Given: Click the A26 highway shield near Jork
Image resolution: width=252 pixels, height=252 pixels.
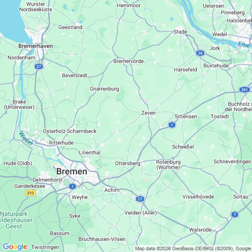Looking at the screenshot, I should click(x=200, y=53).
